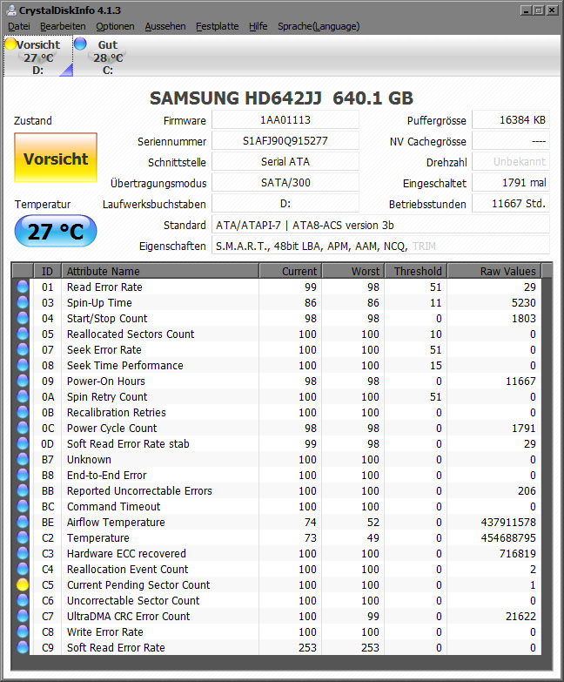Click status orb for C2 Temperature

point(22,537)
